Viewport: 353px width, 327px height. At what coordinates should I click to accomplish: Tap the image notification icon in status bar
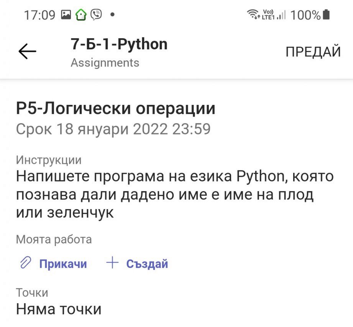(66, 15)
